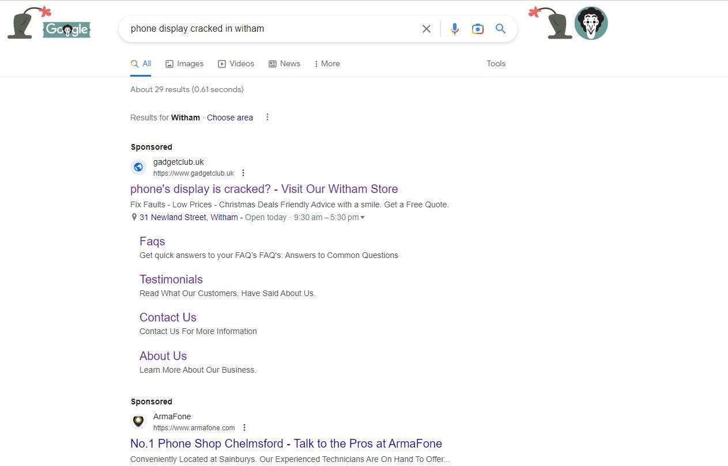The width and height of the screenshot is (728, 466).
Task: Open the doodle profile avatar on the right
Action: (x=591, y=23)
